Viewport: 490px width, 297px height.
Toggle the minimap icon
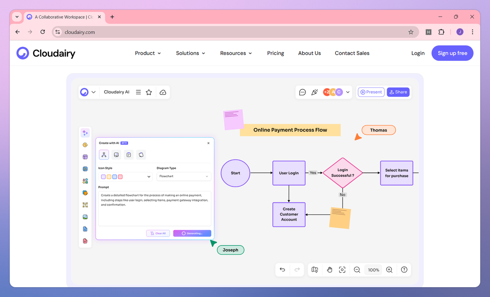click(x=314, y=270)
